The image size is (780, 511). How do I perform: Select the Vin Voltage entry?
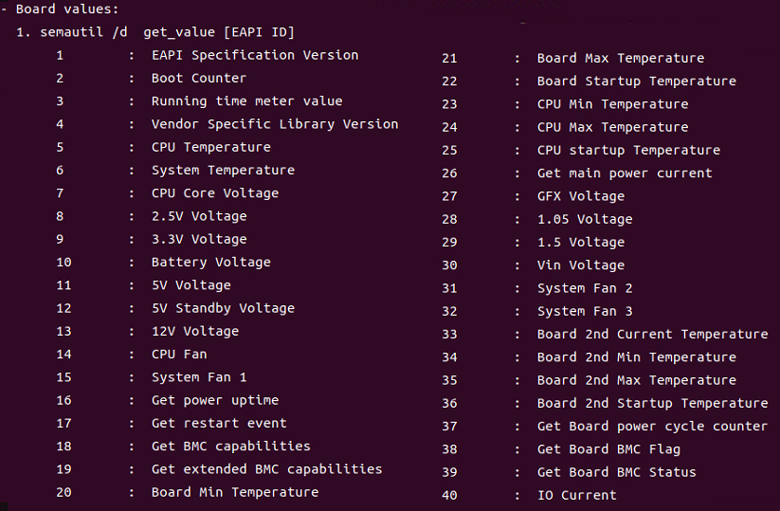click(580, 265)
